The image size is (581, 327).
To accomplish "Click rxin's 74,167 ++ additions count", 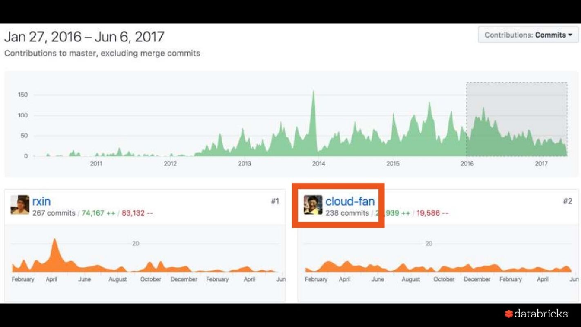I will click(x=98, y=213).
